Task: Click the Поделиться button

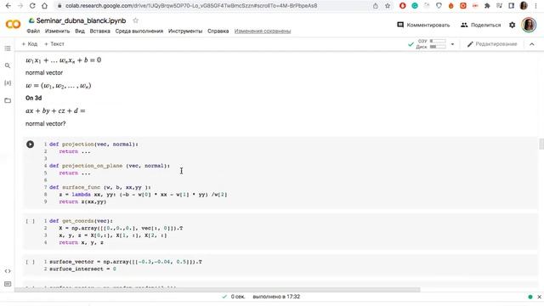Action: coord(481,25)
